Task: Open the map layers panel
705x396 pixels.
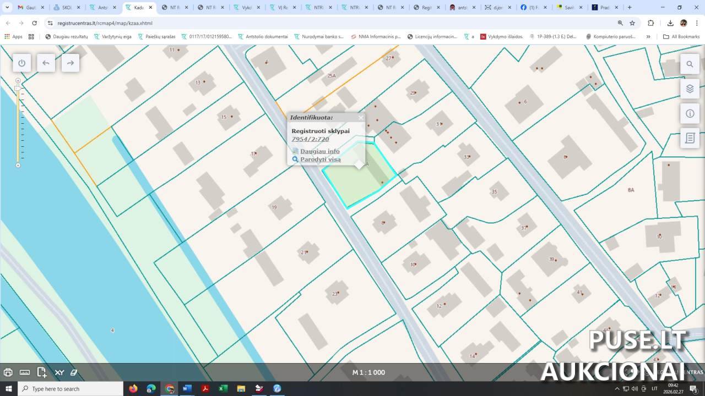Action: (x=690, y=89)
